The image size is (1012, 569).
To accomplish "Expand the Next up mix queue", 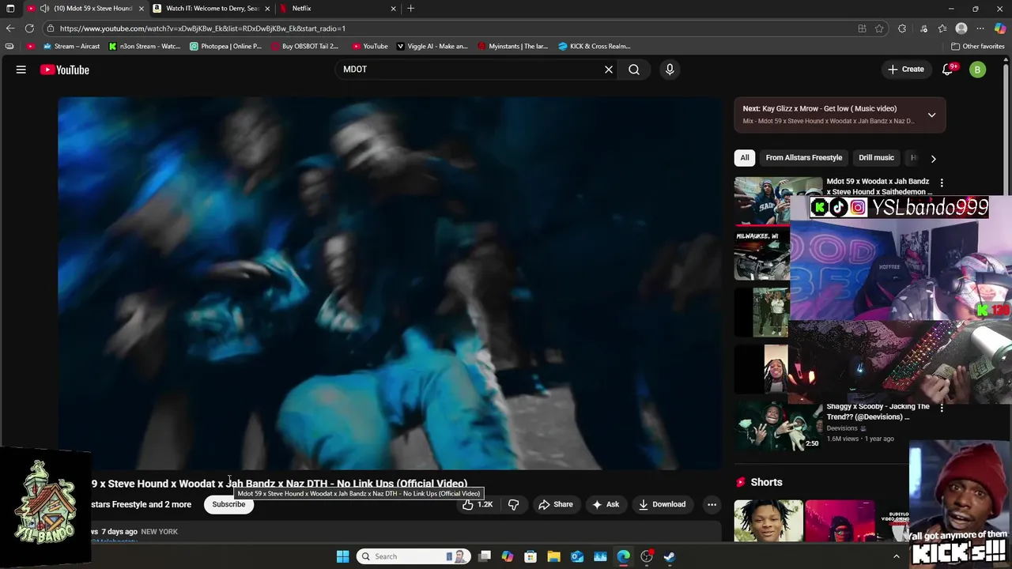I will tap(931, 115).
